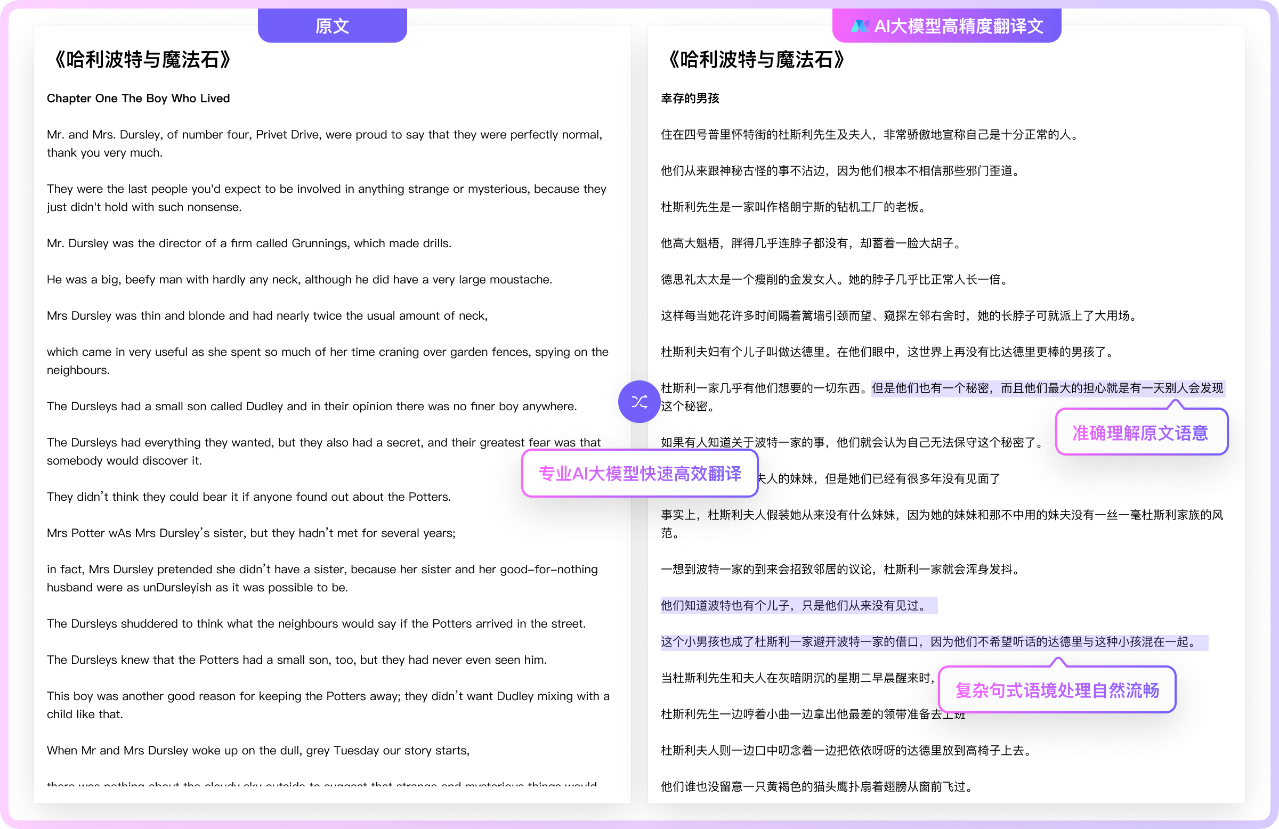Click sentence 'The Dursleys shuddered to think'

click(316, 624)
